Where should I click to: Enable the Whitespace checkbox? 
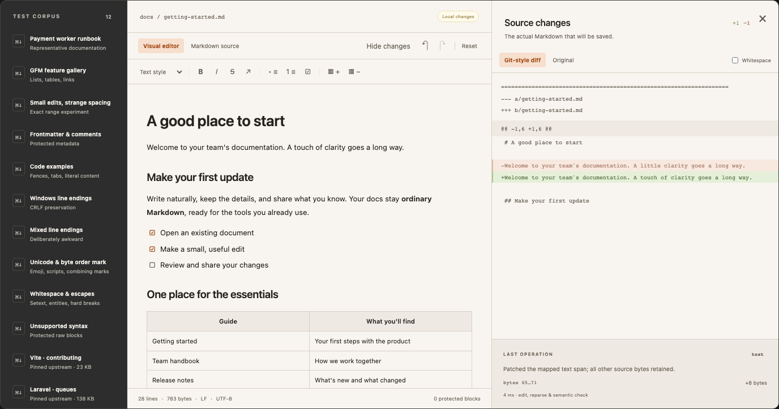point(735,60)
